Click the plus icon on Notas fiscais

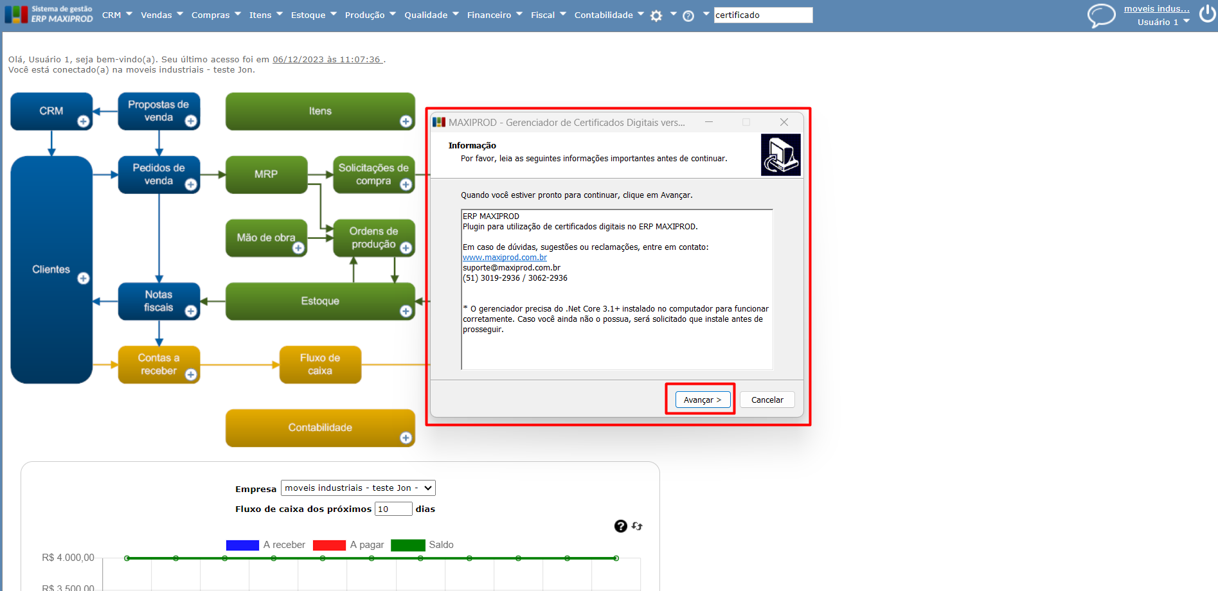[x=191, y=312]
